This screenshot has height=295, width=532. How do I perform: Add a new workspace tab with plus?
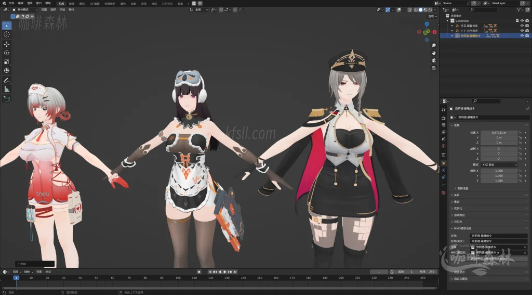point(188,4)
